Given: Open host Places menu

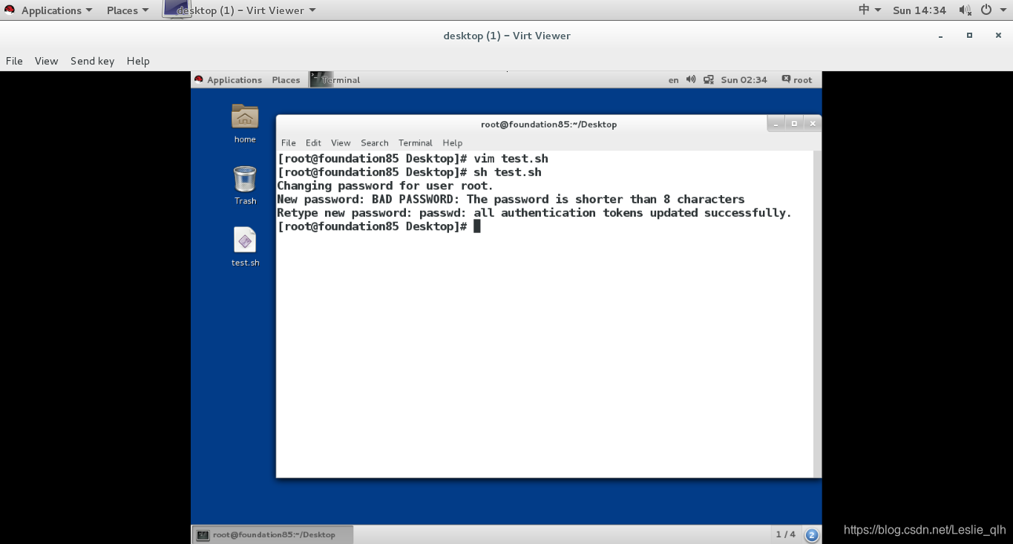Looking at the screenshot, I should [128, 10].
